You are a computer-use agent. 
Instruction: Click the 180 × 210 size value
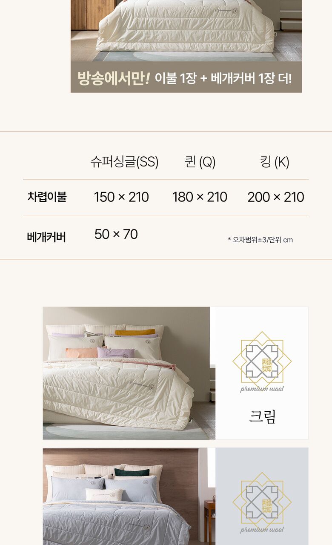[x=200, y=197]
